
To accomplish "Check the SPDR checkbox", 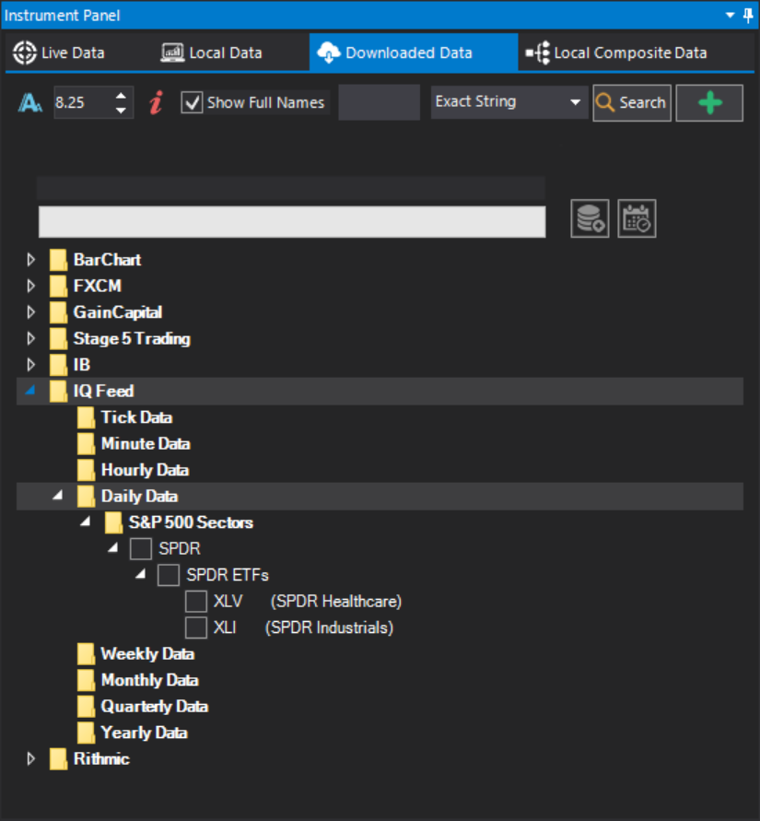I will point(141,549).
